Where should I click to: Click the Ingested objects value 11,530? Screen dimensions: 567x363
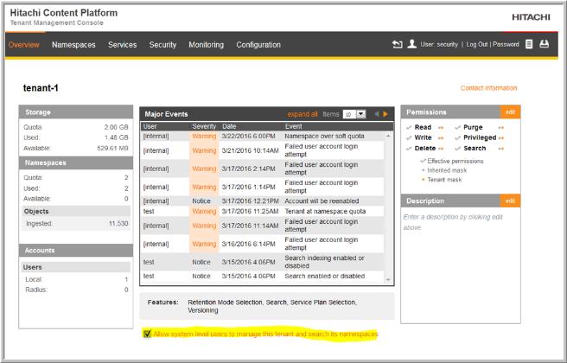118,224
